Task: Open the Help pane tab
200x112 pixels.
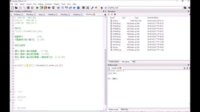Action: (134, 62)
